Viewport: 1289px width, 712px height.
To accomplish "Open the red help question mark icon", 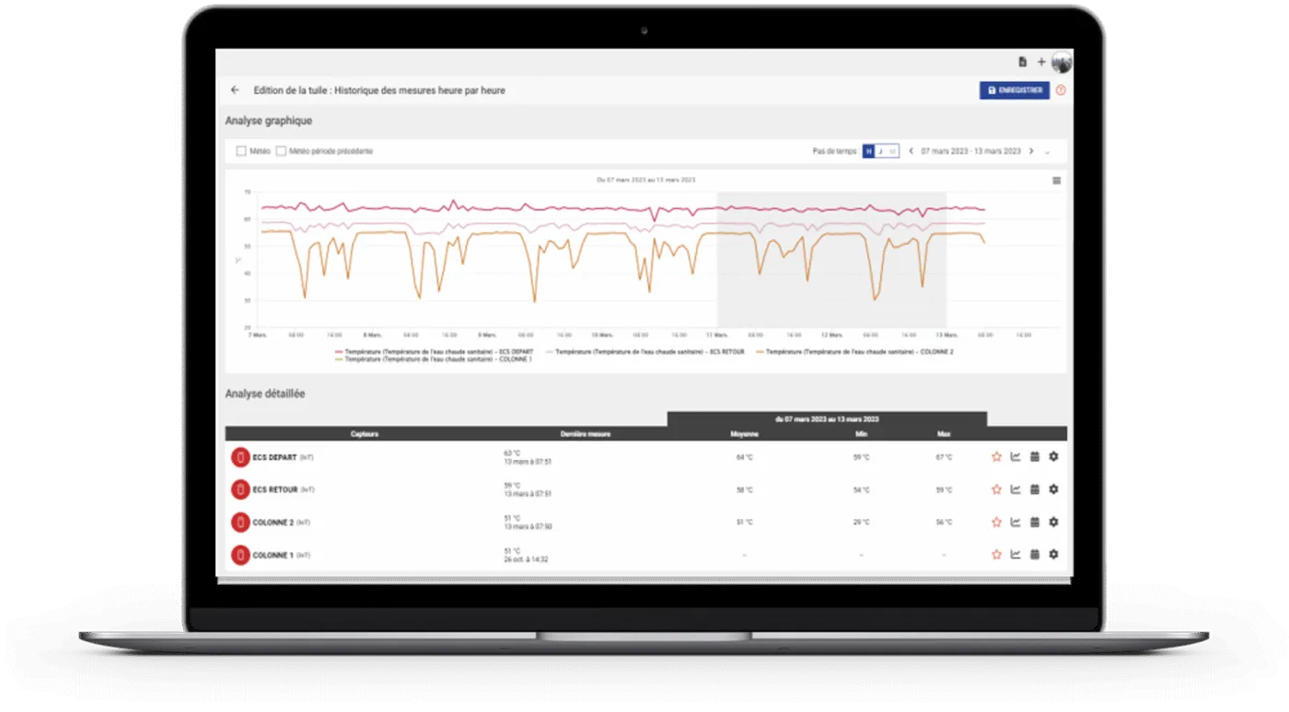I will click(x=1061, y=90).
